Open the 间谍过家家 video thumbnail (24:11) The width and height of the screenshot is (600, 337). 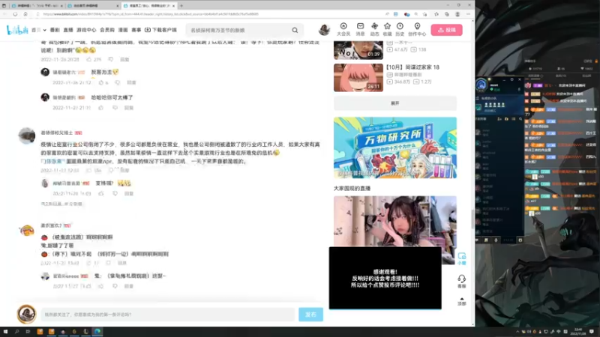click(x=358, y=78)
